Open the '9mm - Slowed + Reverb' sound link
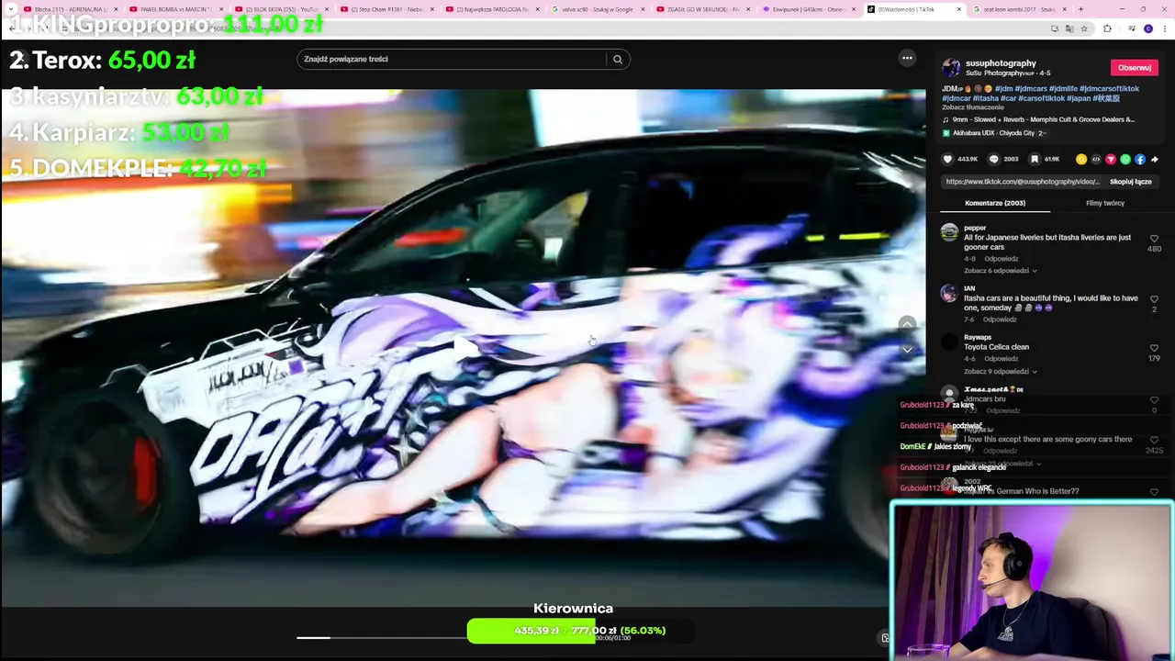The height and width of the screenshot is (661, 1175). click(x=1044, y=119)
